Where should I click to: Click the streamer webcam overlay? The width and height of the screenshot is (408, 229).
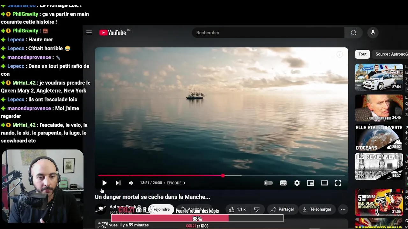pyautogui.click(x=42, y=186)
